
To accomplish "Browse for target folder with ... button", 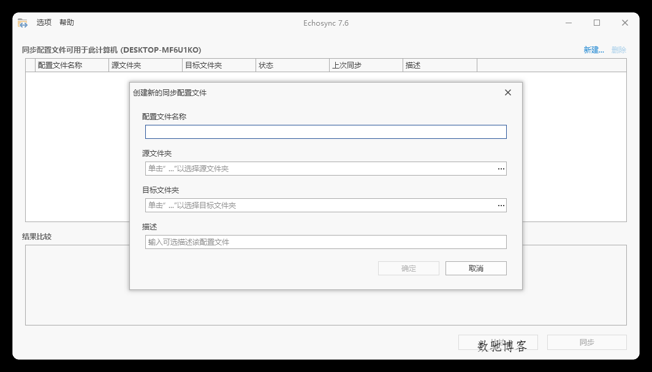I will point(501,205).
